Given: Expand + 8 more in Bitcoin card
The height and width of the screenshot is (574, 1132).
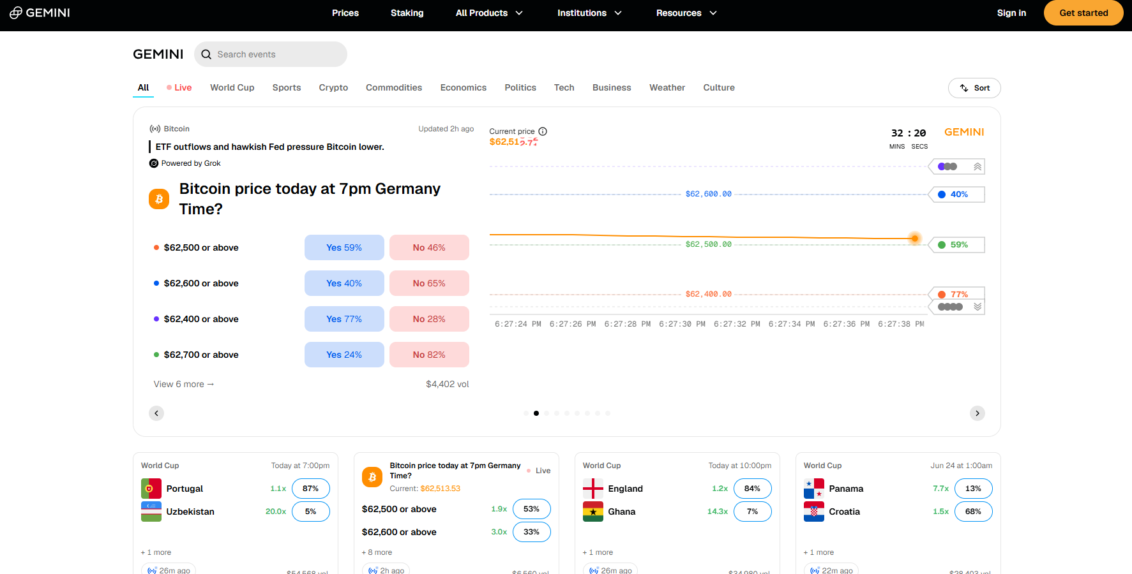Looking at the screenshot, I should click(377, 552).
